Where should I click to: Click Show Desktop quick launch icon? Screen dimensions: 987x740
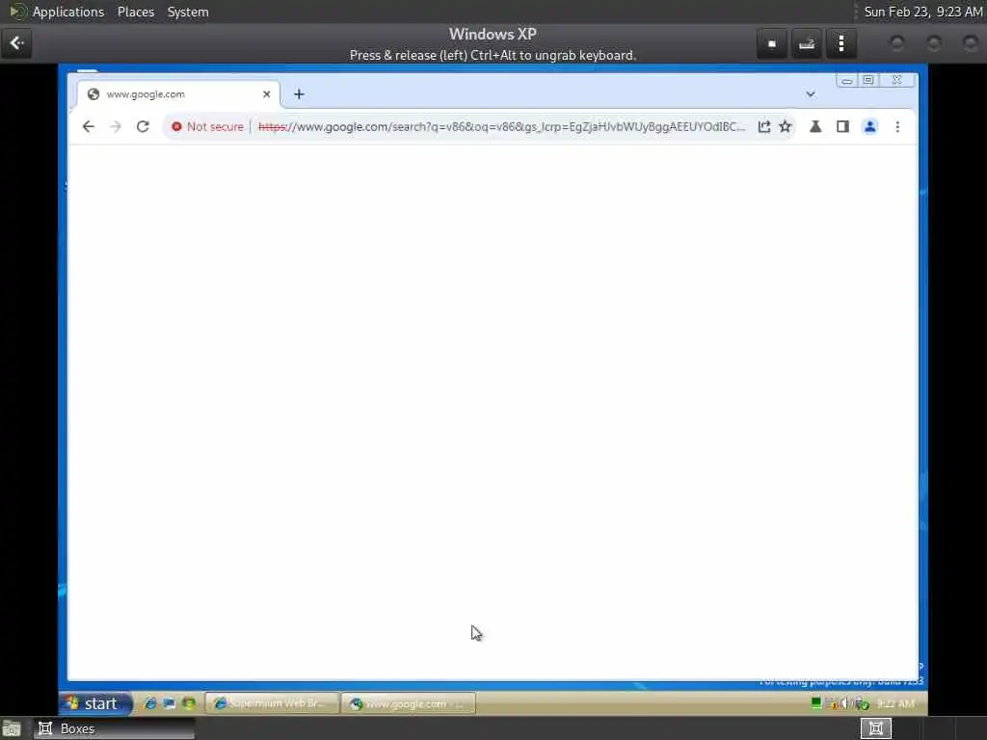169,703
